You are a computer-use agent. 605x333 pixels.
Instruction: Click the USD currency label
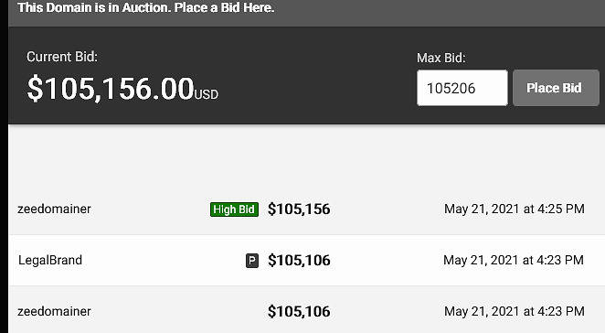(x=207, y=94)
